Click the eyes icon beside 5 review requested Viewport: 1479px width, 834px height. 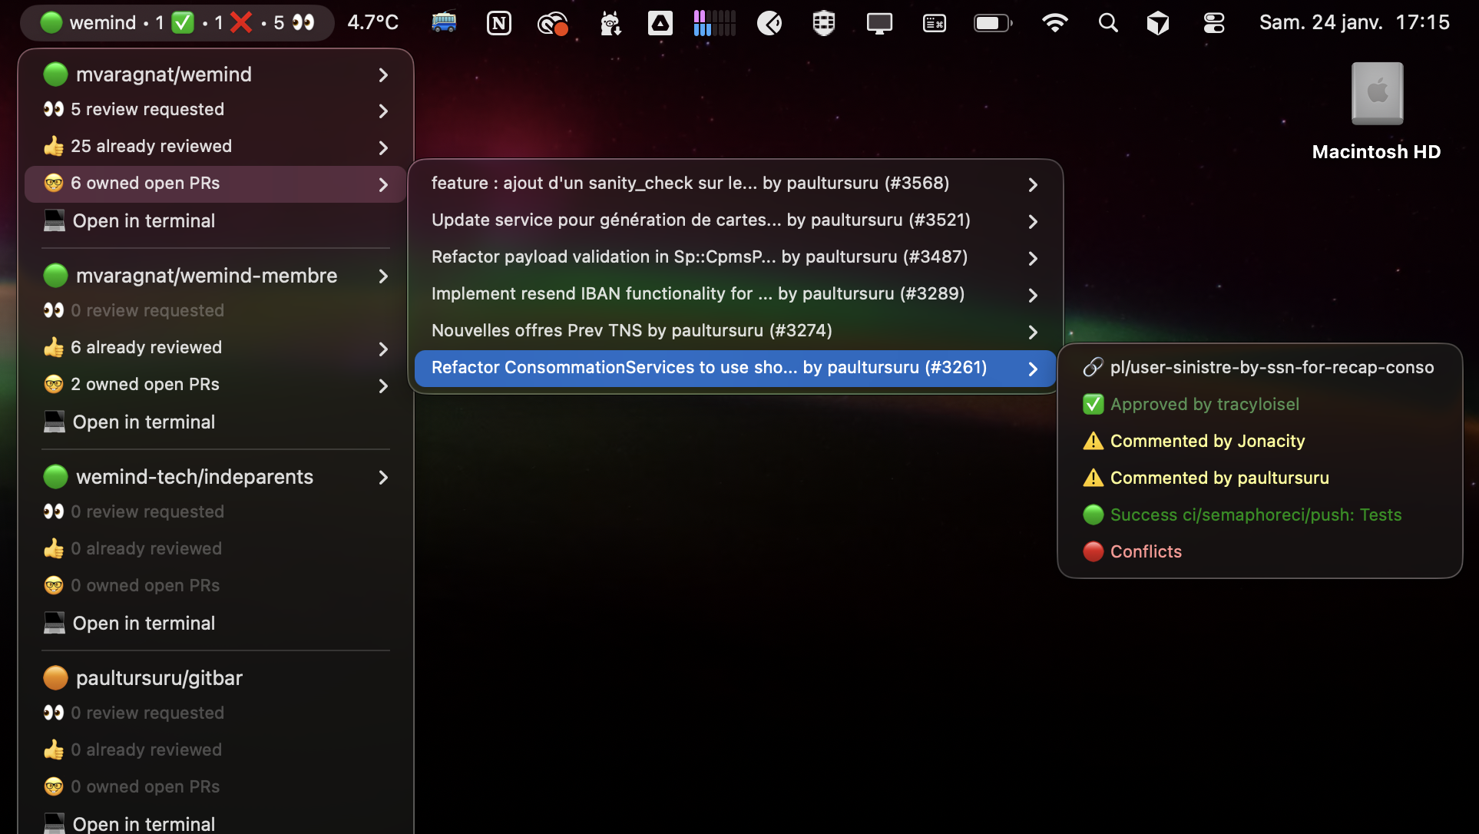(54, 109)
